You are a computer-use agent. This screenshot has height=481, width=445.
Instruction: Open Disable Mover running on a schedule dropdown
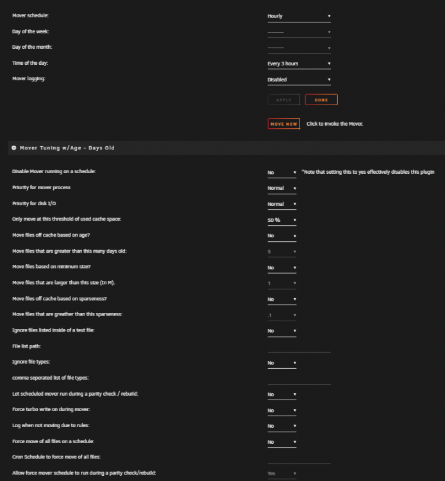[x=282, y=173]
